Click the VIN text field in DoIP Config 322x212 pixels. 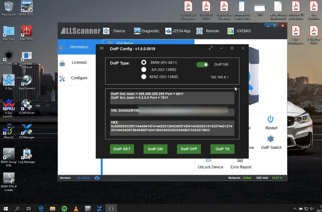click(x=172, y=112)
